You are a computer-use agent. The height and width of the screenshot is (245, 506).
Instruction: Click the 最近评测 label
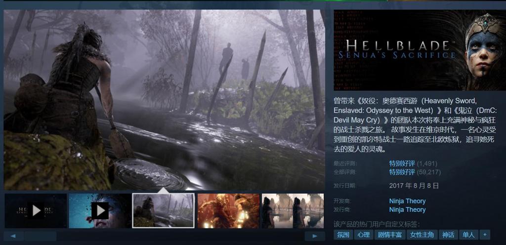tap(344, 163)
